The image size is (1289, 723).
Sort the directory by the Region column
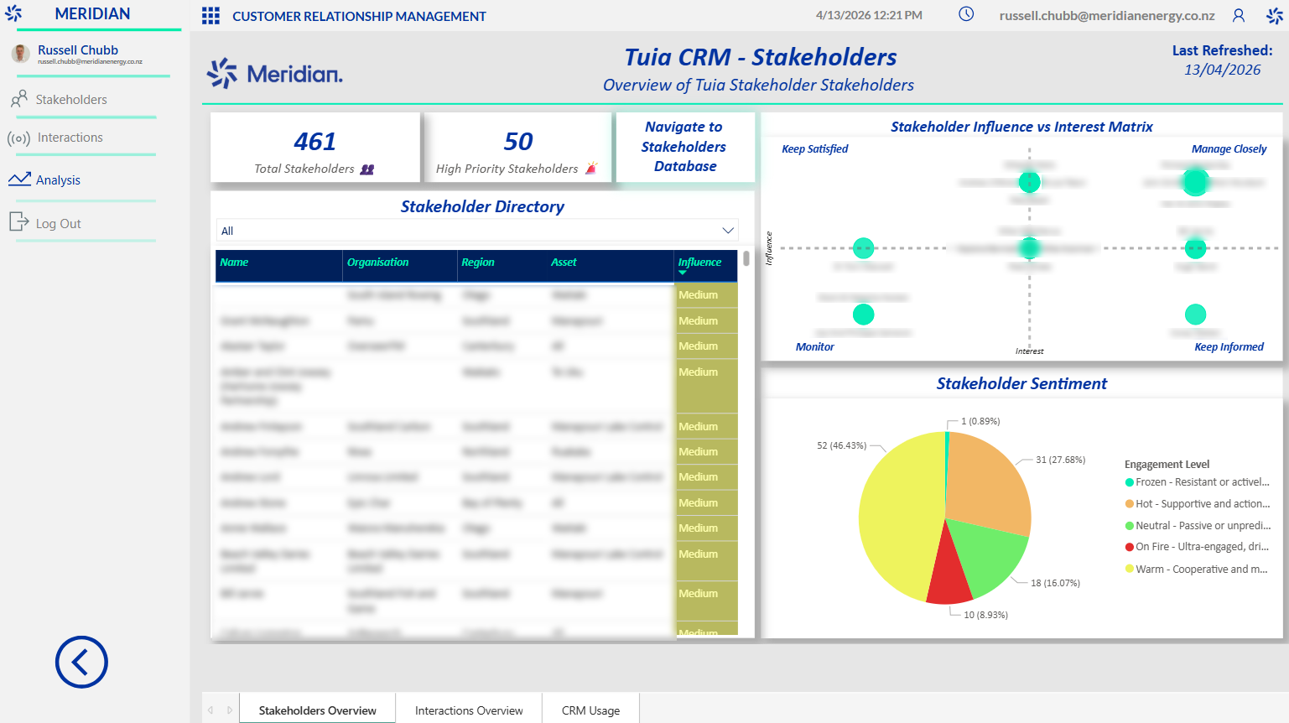click(x=478, y=263)
